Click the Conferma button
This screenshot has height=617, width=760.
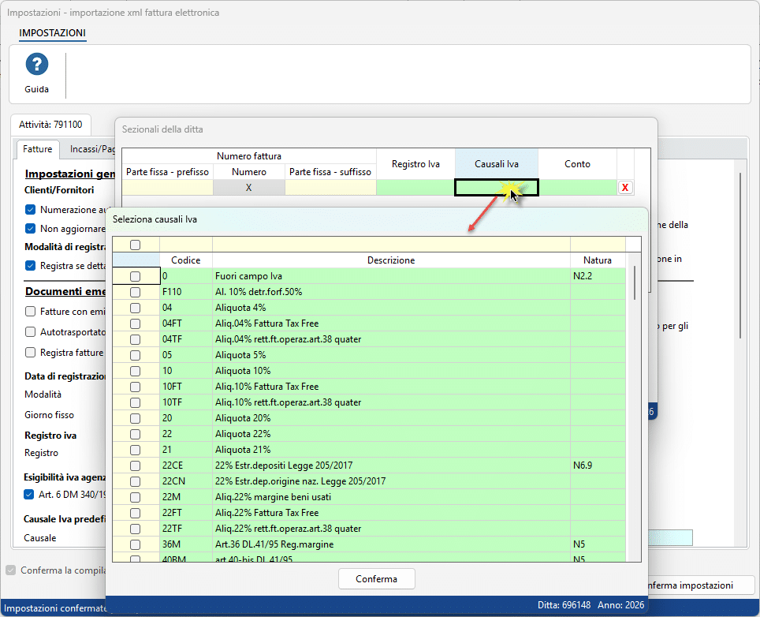coord(377,578)
